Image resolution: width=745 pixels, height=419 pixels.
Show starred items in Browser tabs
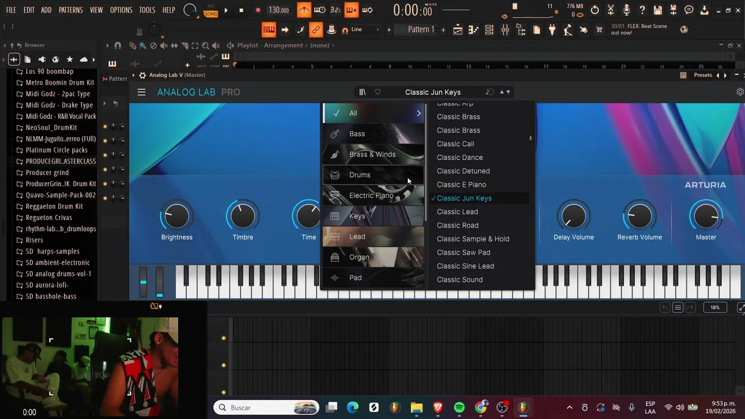(70, 59)
